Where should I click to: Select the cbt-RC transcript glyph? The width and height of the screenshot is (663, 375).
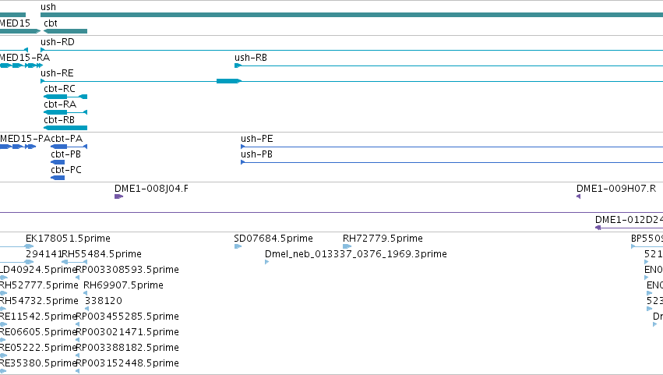pos(65,97)
